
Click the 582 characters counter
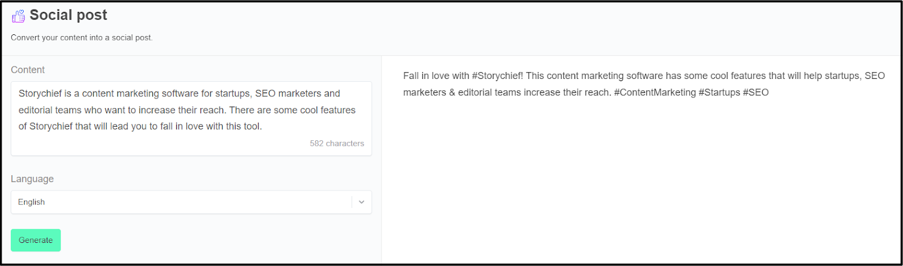point(337,144)
